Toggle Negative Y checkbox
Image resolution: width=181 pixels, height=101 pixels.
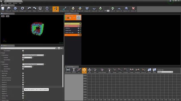23,91
